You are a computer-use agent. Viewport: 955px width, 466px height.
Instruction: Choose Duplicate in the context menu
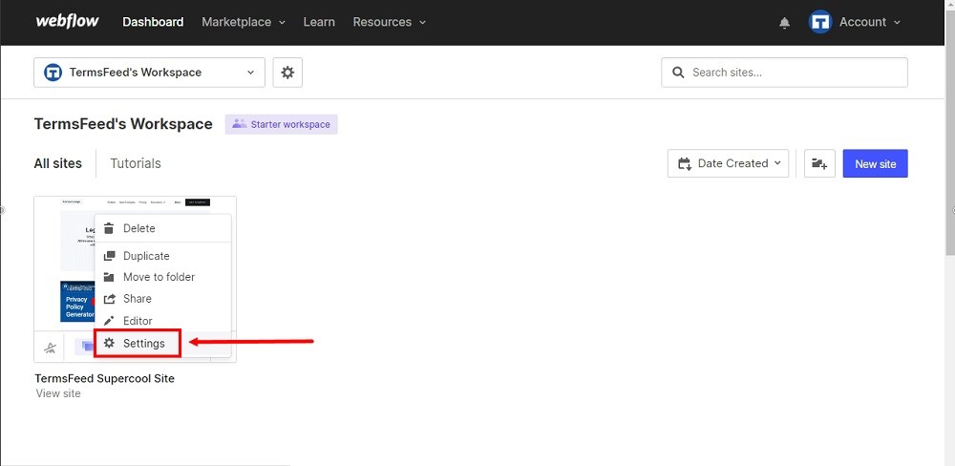click(x=162, y=256)
